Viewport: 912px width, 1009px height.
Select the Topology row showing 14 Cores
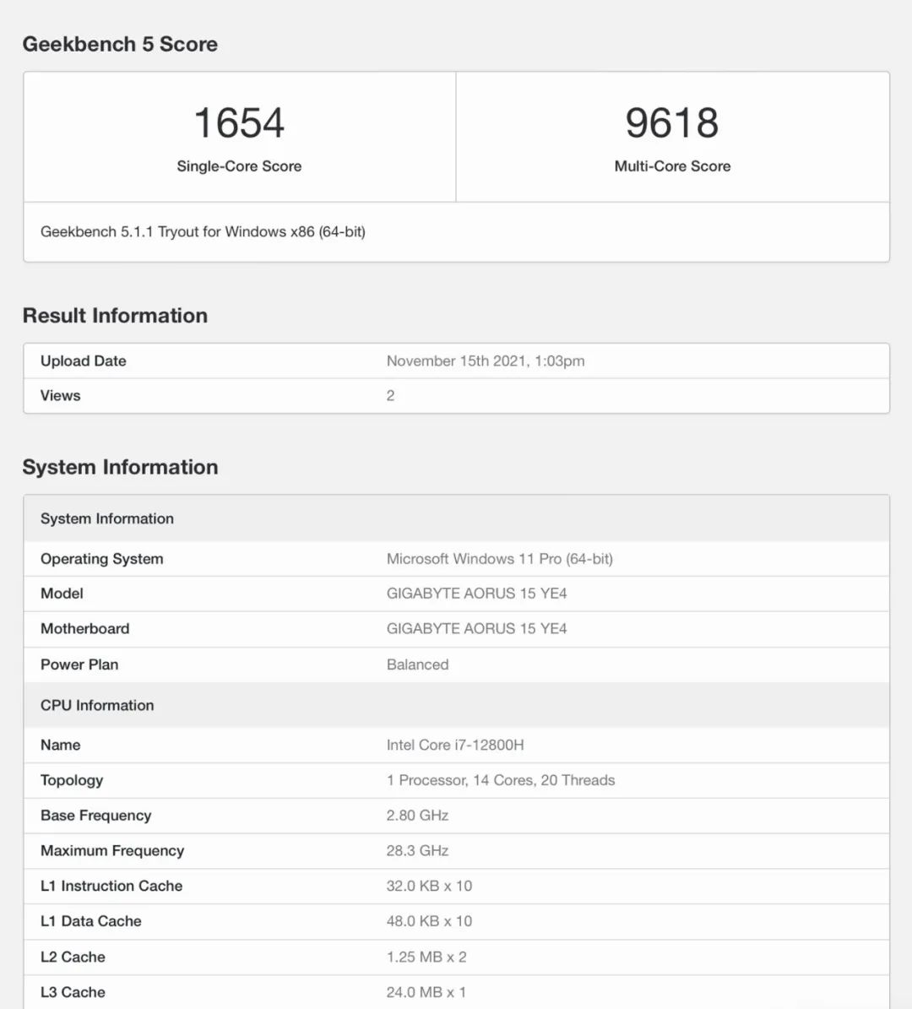click(x=501, y=780)
